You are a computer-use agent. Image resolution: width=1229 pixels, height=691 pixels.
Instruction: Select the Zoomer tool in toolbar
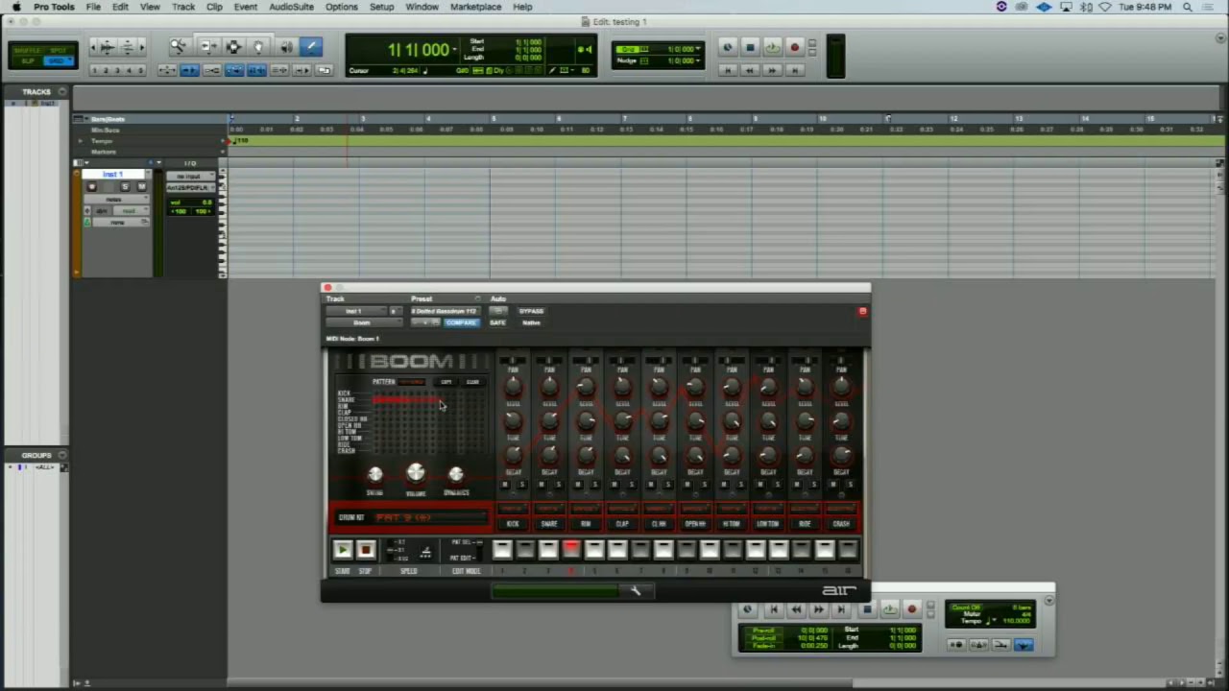point(179,47)
